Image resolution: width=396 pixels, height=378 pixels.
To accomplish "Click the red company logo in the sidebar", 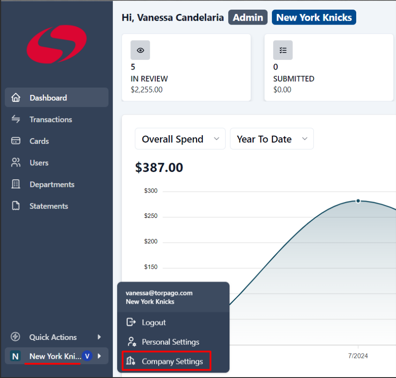I will coord(57,44).
